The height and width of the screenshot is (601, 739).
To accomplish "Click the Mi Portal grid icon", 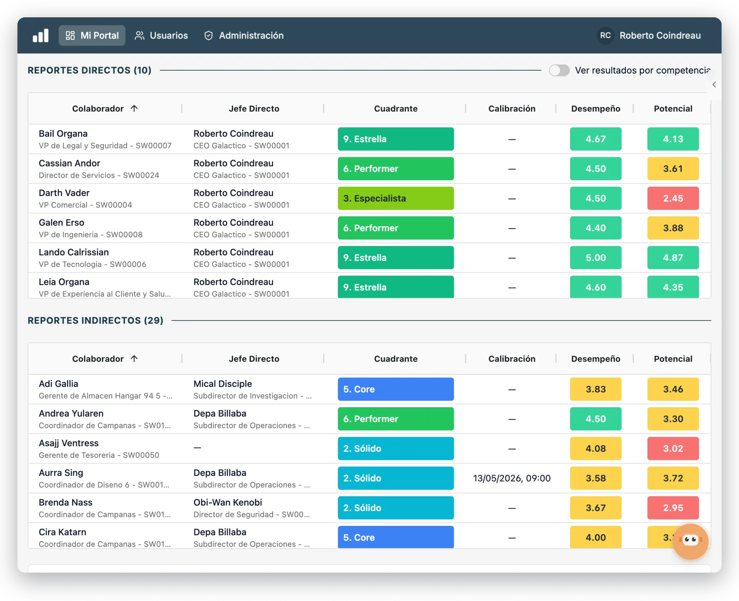I will point(70,35).
